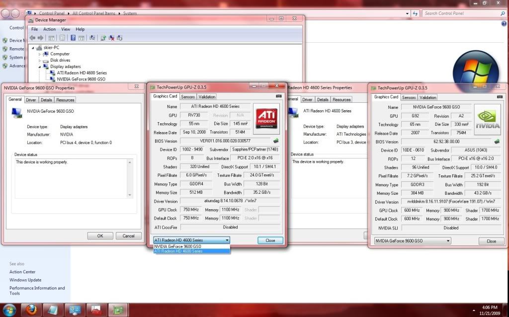The width and height of the screenshot is (509, 317).
Task: Collapse the Display adapters tree node
Action: coord(40,67)
